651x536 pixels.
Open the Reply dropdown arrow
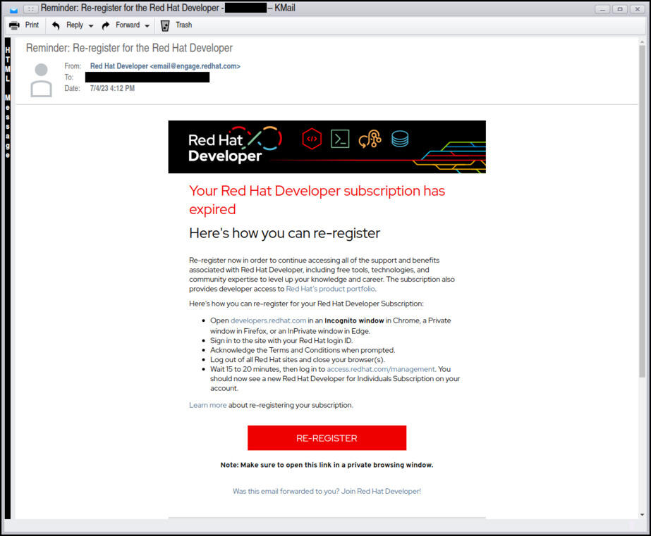[x=91, y=25]
